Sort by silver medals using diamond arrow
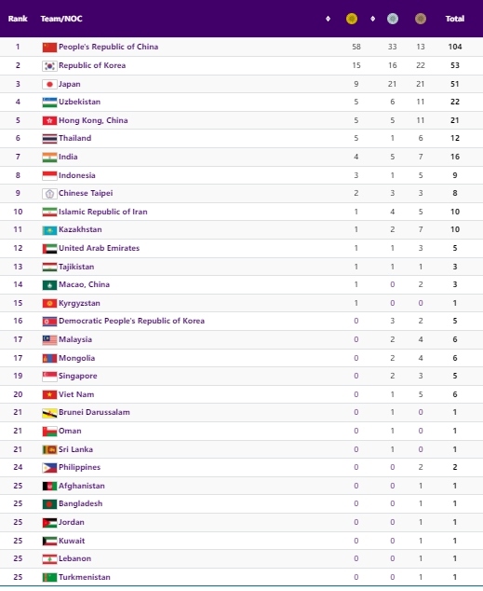 coord(373,19)
